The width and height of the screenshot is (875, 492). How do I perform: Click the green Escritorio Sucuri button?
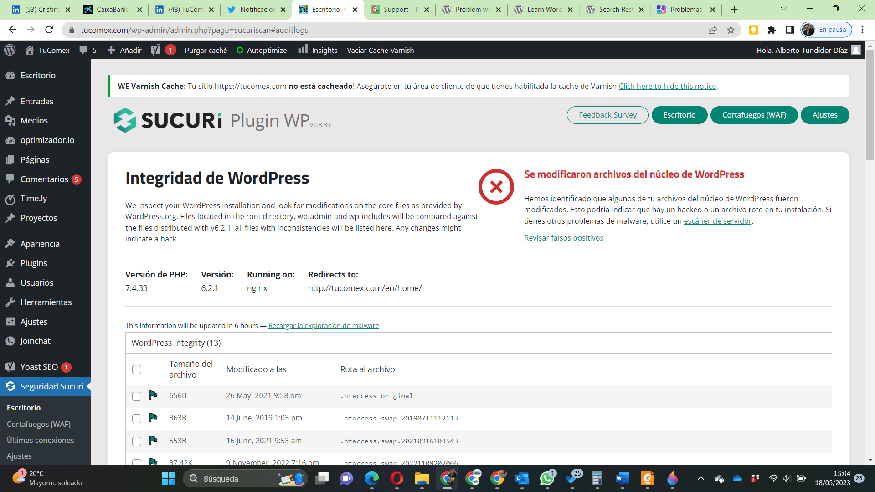pyautogui.click(x=679, y=115)
